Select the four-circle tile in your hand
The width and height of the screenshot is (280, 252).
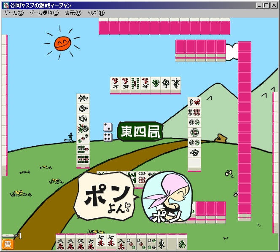point(151,243)
